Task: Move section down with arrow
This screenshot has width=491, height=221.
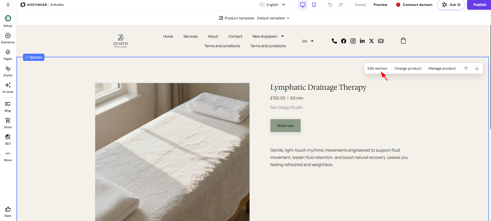Action: click(x=477, y=68)
